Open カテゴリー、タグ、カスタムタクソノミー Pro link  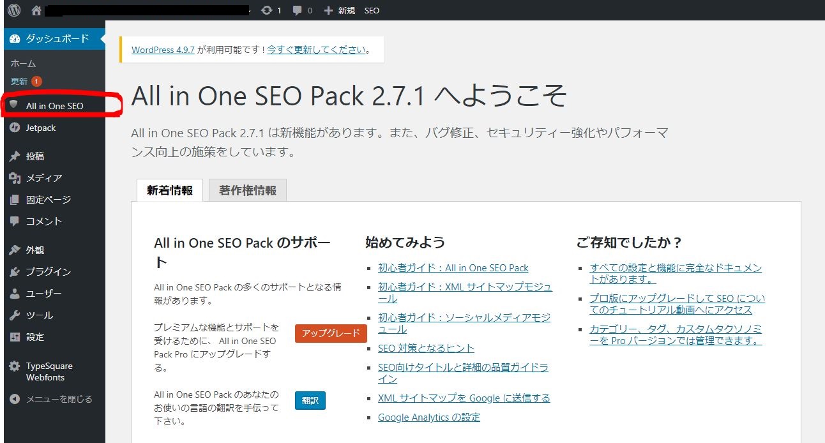(x=676, y=335)
